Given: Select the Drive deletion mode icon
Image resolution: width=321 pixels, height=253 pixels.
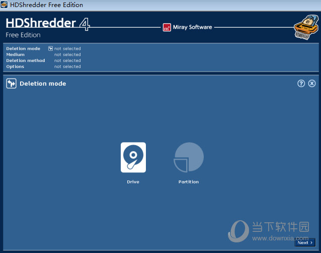Looking at the screenshot, I should (133, 157).
